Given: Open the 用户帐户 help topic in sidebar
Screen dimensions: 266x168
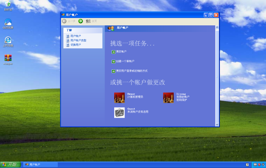Looking at the screenshot, I should pyautogui.click(x=76, y=36).
